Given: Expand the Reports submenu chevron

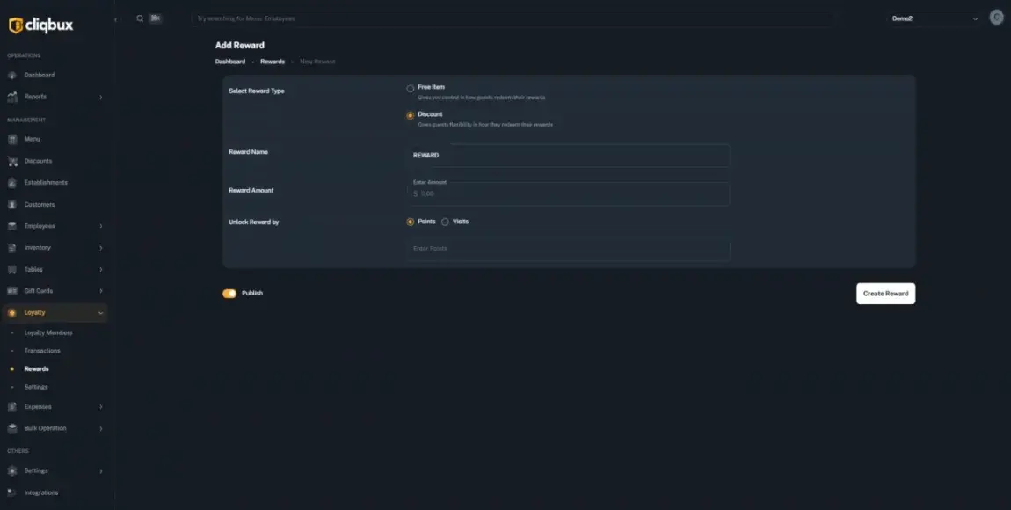Looking at the screenshot, I should click(100, 98).
